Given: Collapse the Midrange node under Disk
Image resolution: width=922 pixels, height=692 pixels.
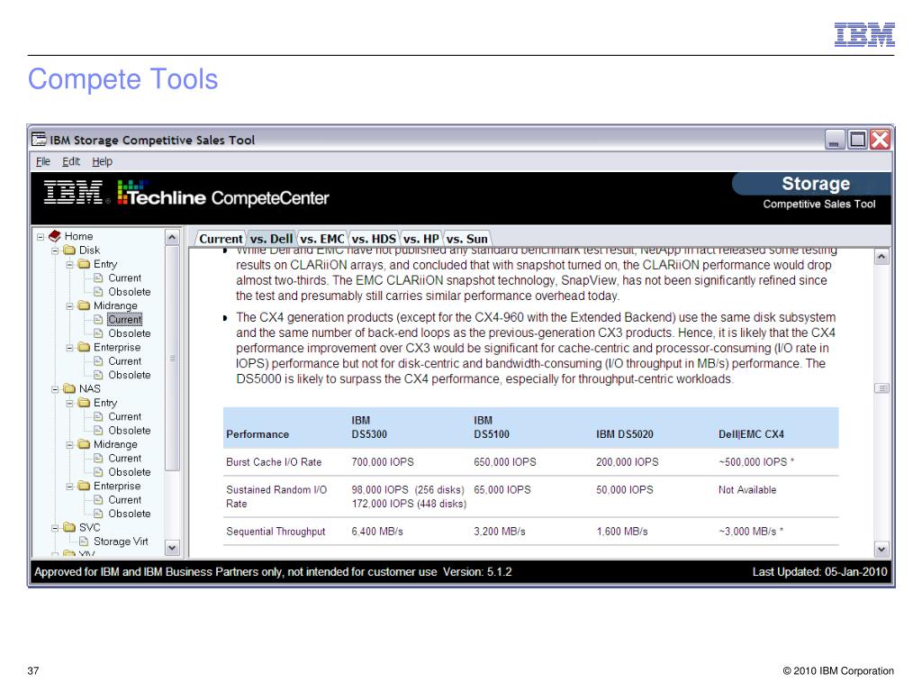Looking at the screenshot, I should 70,306.
